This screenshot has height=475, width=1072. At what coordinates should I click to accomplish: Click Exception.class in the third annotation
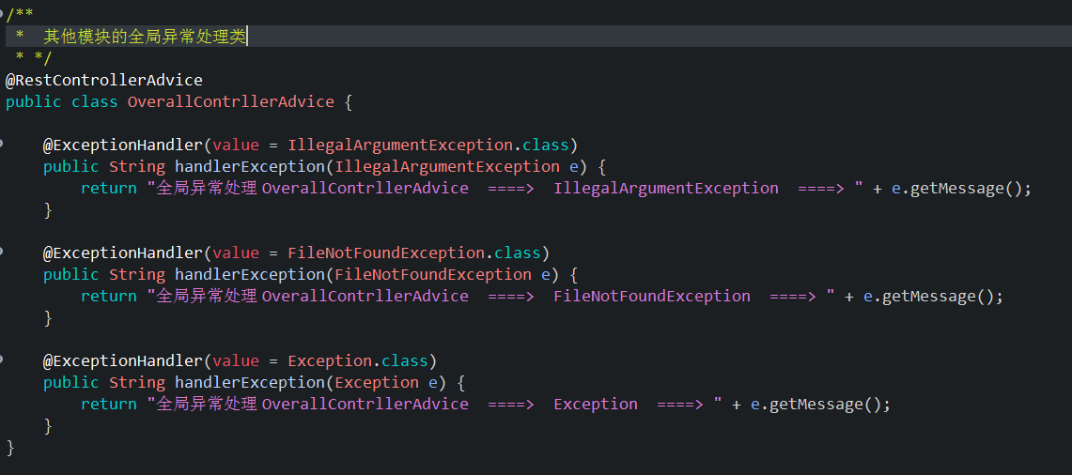tap(357, 361)
